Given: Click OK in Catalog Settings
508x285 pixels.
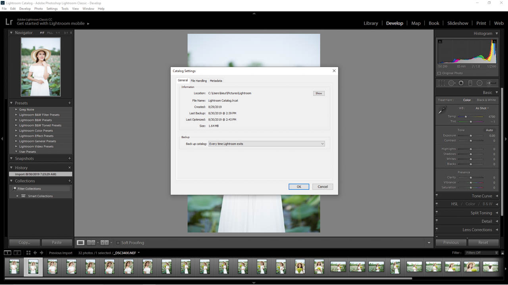Looking at the screenshot, I should click(299, 186).
